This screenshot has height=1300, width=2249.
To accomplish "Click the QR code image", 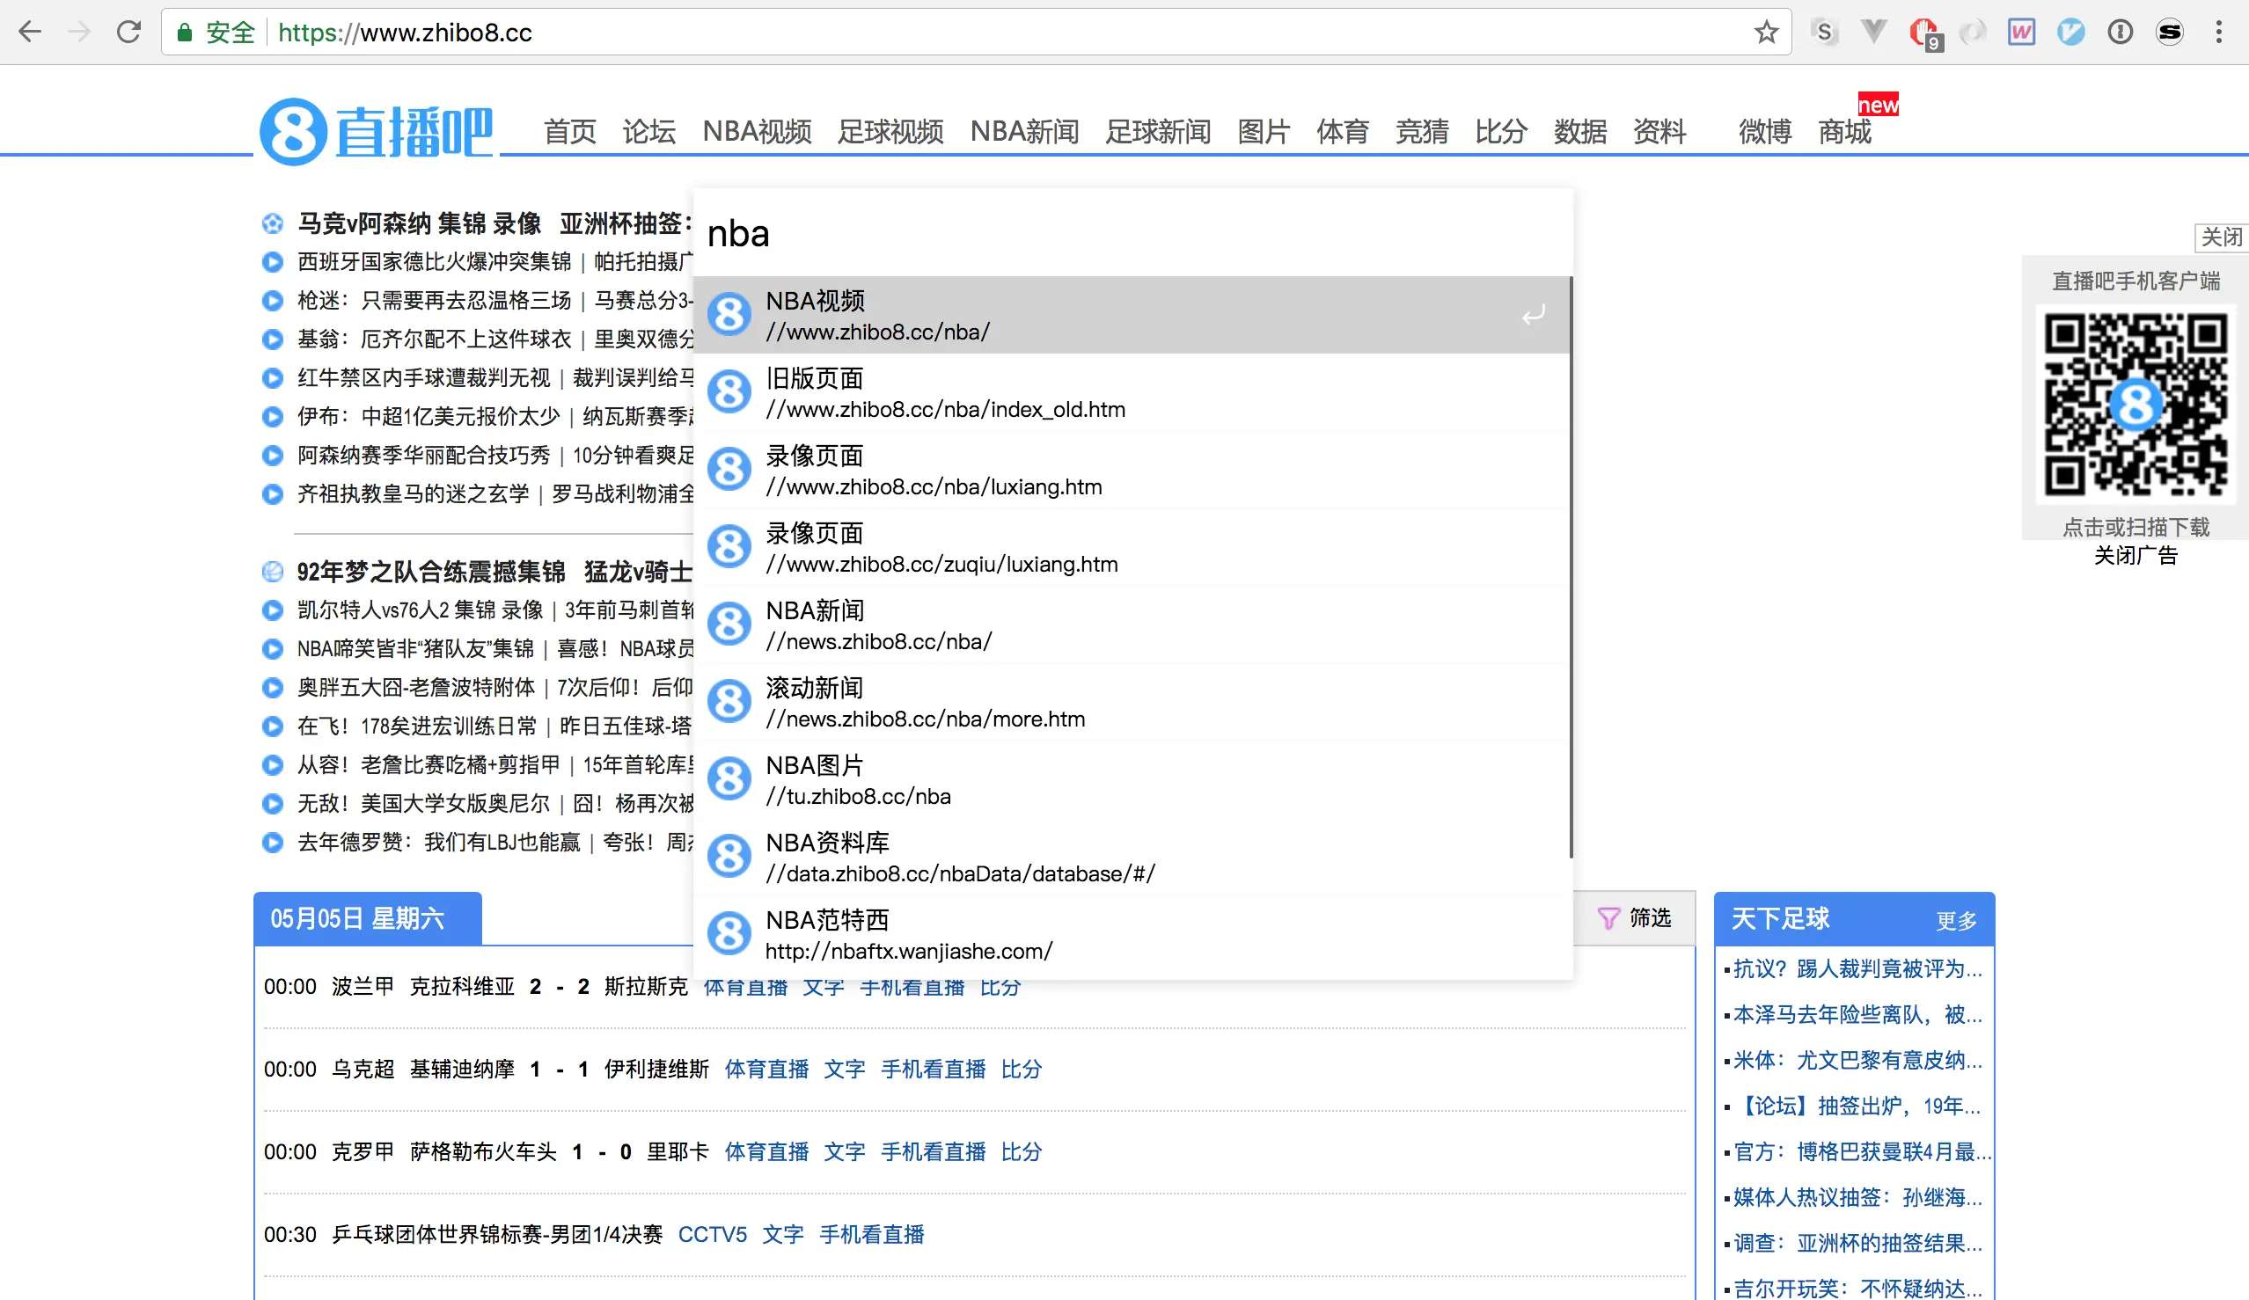I will pyautogui.click(x=2135, y=405).
